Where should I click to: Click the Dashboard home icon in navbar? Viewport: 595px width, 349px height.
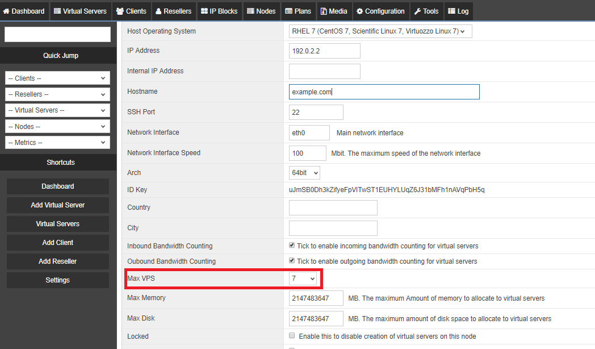6,11
